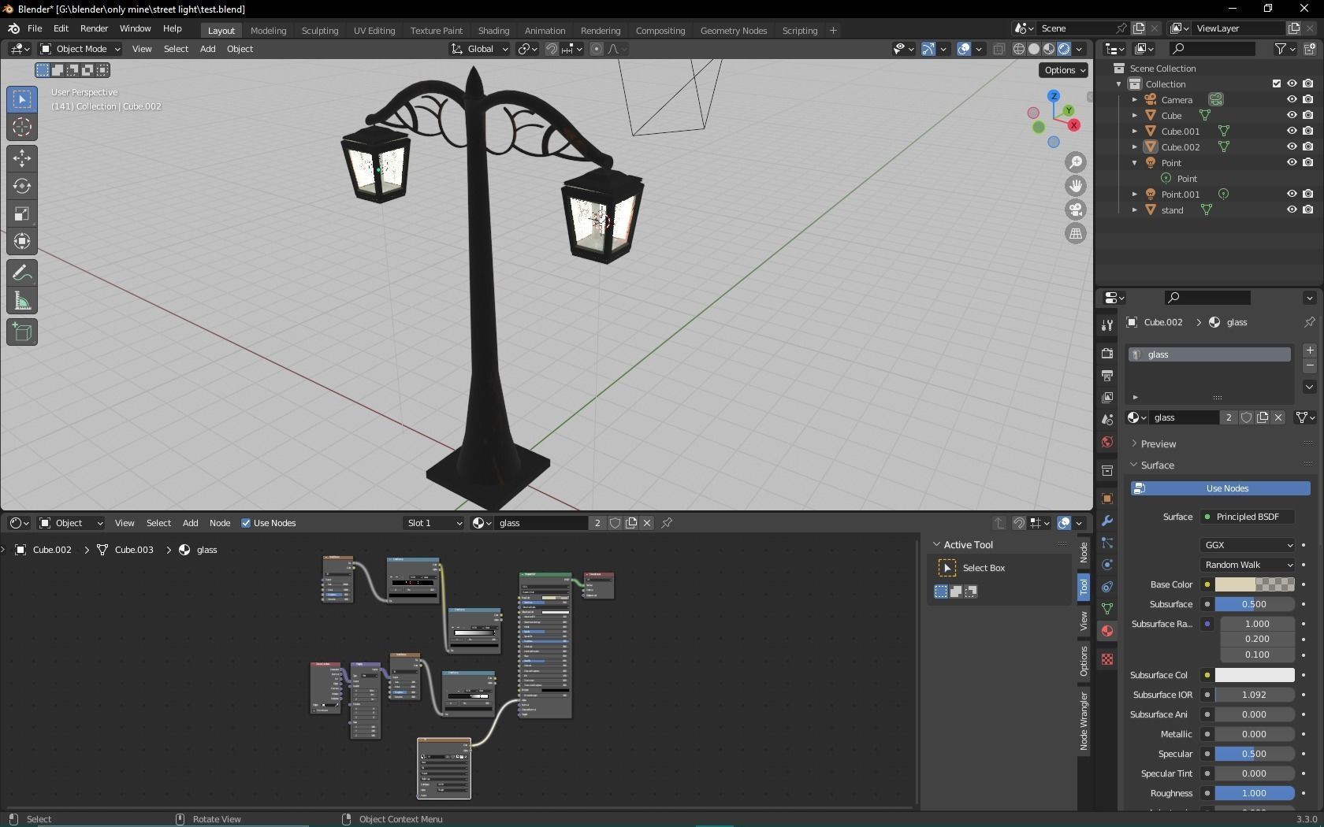
Task: Select the Annotate tool
Action: pos(22,273)
